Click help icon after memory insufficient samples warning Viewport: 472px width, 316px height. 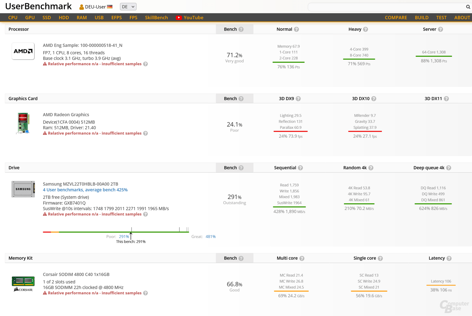(x=146, y=293)
